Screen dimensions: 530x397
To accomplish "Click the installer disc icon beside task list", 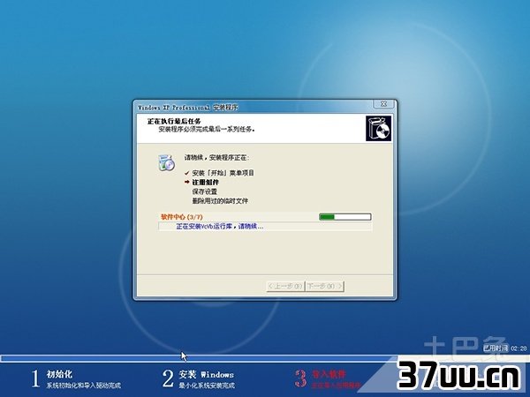I will [166, 162].
